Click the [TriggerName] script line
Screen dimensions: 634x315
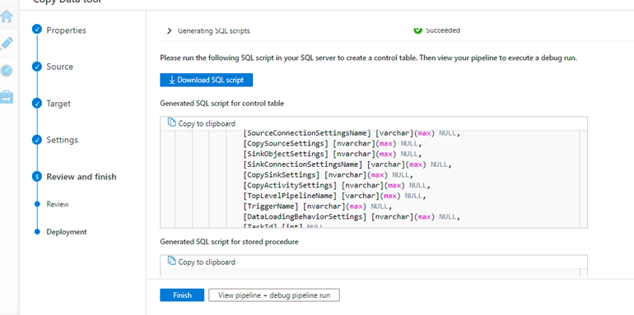click(x=318, y=206)
